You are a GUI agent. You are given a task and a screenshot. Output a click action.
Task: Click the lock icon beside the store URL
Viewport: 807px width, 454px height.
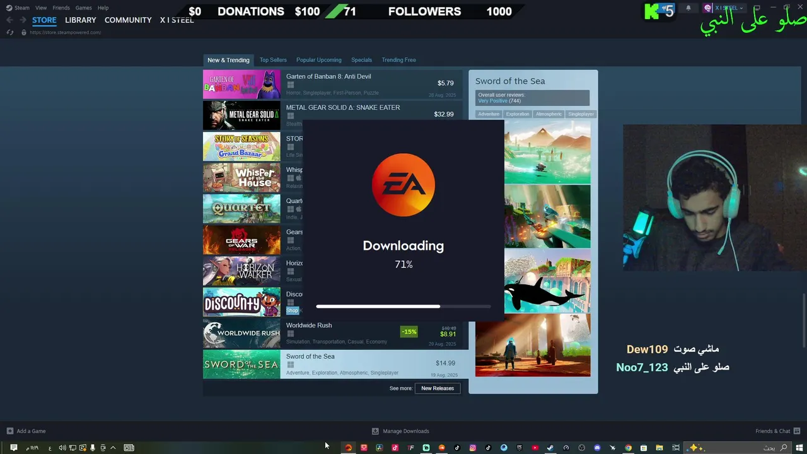click(24, 32)
